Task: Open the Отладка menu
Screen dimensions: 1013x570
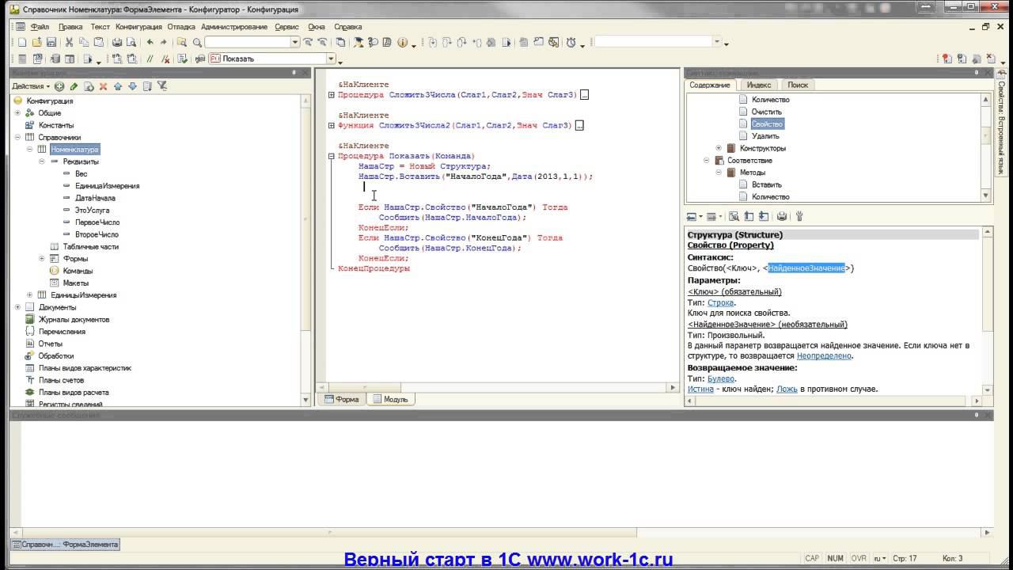Action: tap(181, 26)
